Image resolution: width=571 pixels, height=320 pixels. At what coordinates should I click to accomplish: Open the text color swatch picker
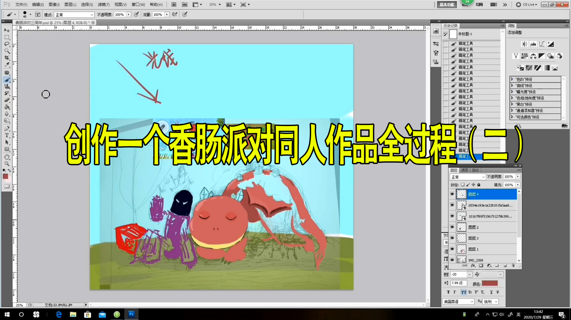click(x=490, y=283)
